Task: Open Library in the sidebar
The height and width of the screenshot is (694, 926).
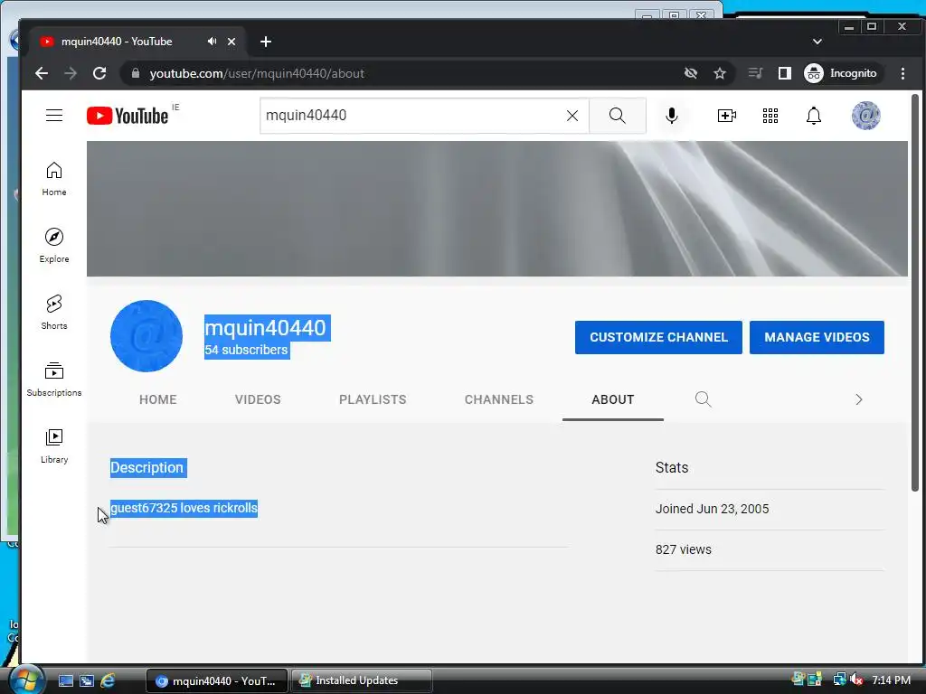Action: click(x=53, y=445)
